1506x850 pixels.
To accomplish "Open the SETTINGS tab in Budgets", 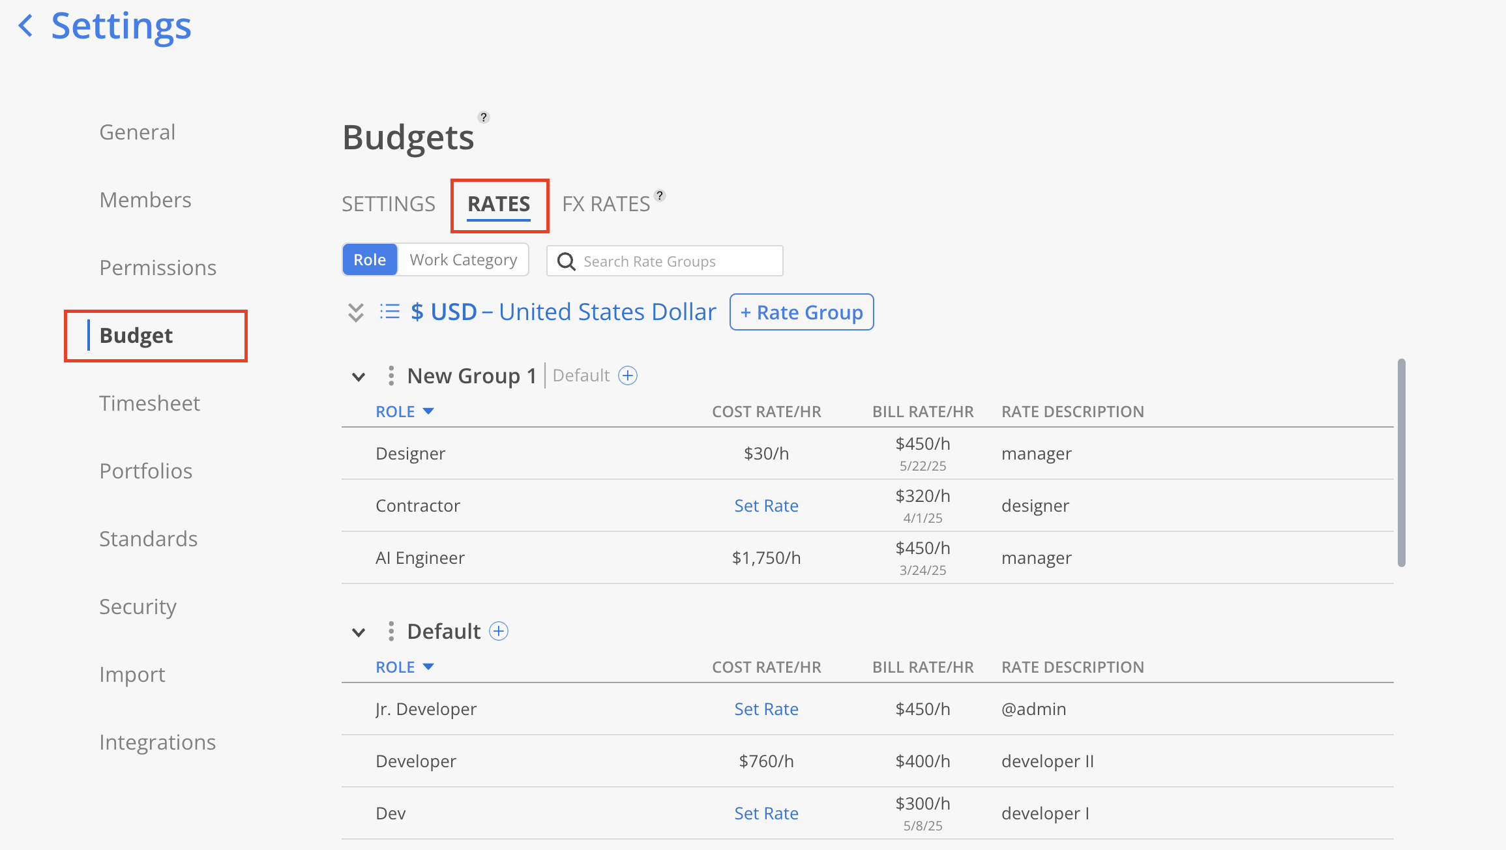I will click(x=389, y=204).
